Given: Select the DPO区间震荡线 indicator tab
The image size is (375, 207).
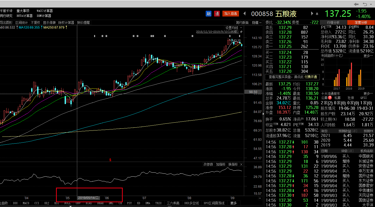Looking at the screenshot, I should pos(214,203).
